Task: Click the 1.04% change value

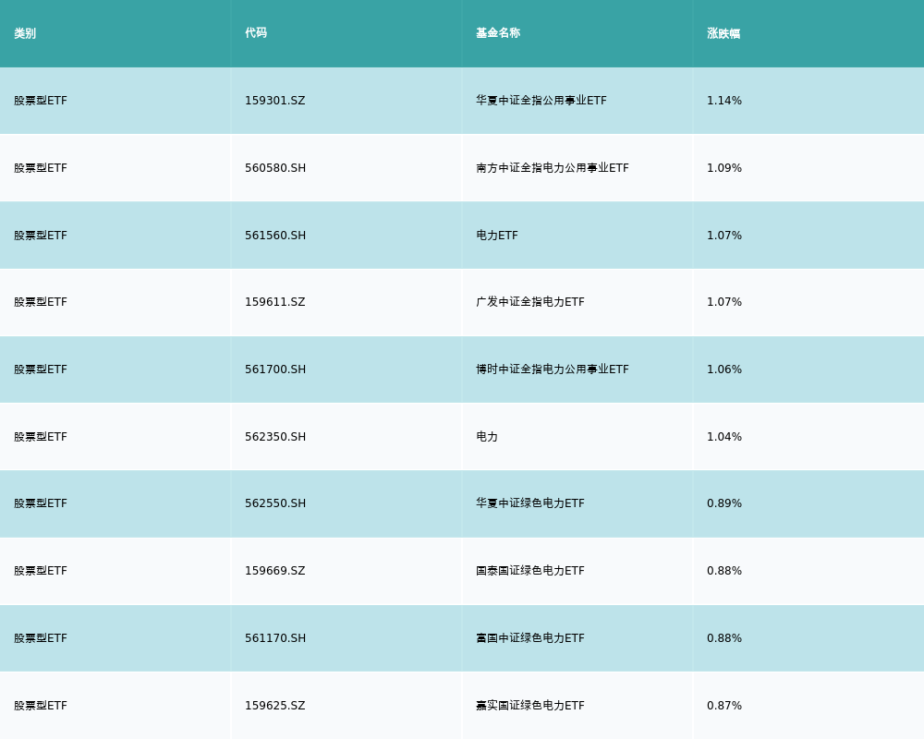Action: click(x=724, y=437)
